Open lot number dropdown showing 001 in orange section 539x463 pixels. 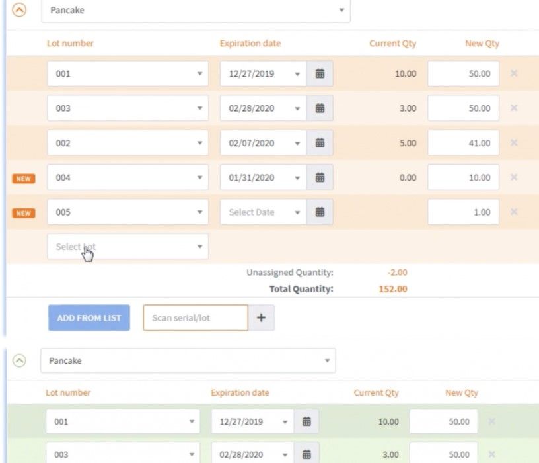pyautogui.click(x=127, y=73)
